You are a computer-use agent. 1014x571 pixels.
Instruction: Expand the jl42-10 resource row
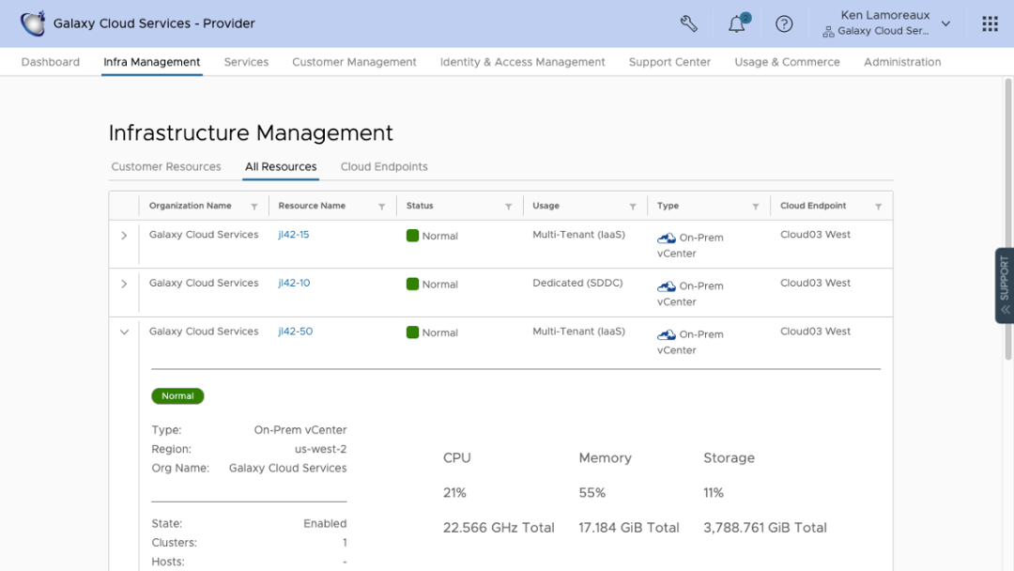coord(124,284)
